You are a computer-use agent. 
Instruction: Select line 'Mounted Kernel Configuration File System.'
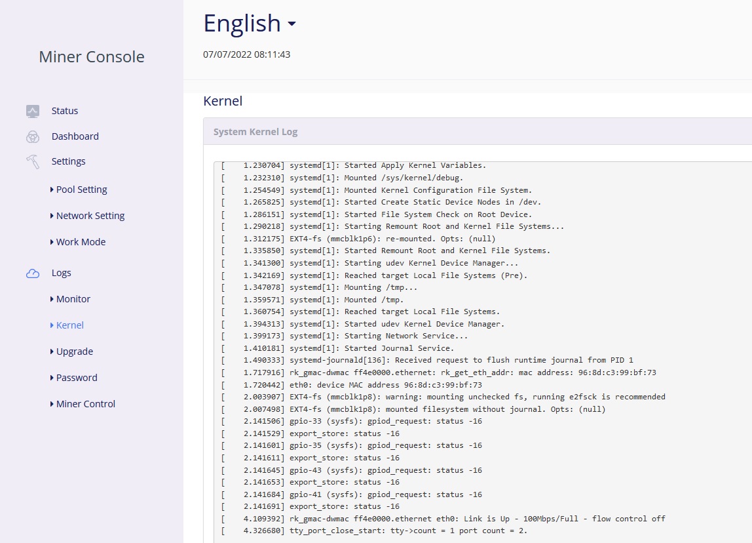377,190
